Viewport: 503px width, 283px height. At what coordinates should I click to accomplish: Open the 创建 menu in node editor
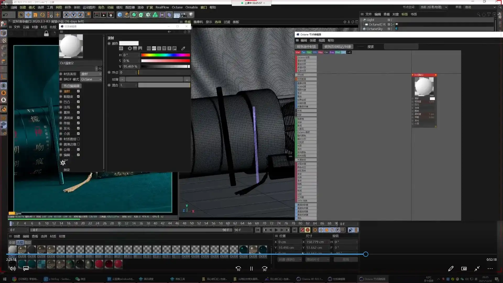click(x=313, y=40)
